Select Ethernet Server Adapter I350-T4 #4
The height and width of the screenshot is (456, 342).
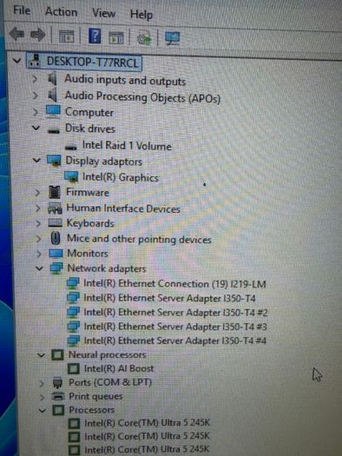point(175,340)
